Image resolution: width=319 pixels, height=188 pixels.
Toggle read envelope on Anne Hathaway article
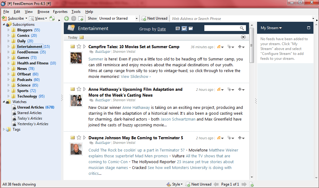click(72, 89)
